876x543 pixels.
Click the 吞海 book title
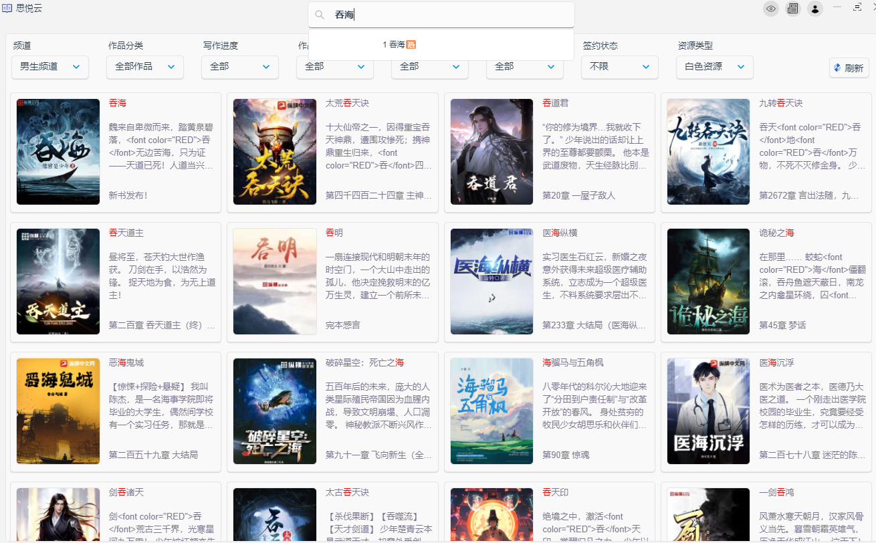(117, 103)
